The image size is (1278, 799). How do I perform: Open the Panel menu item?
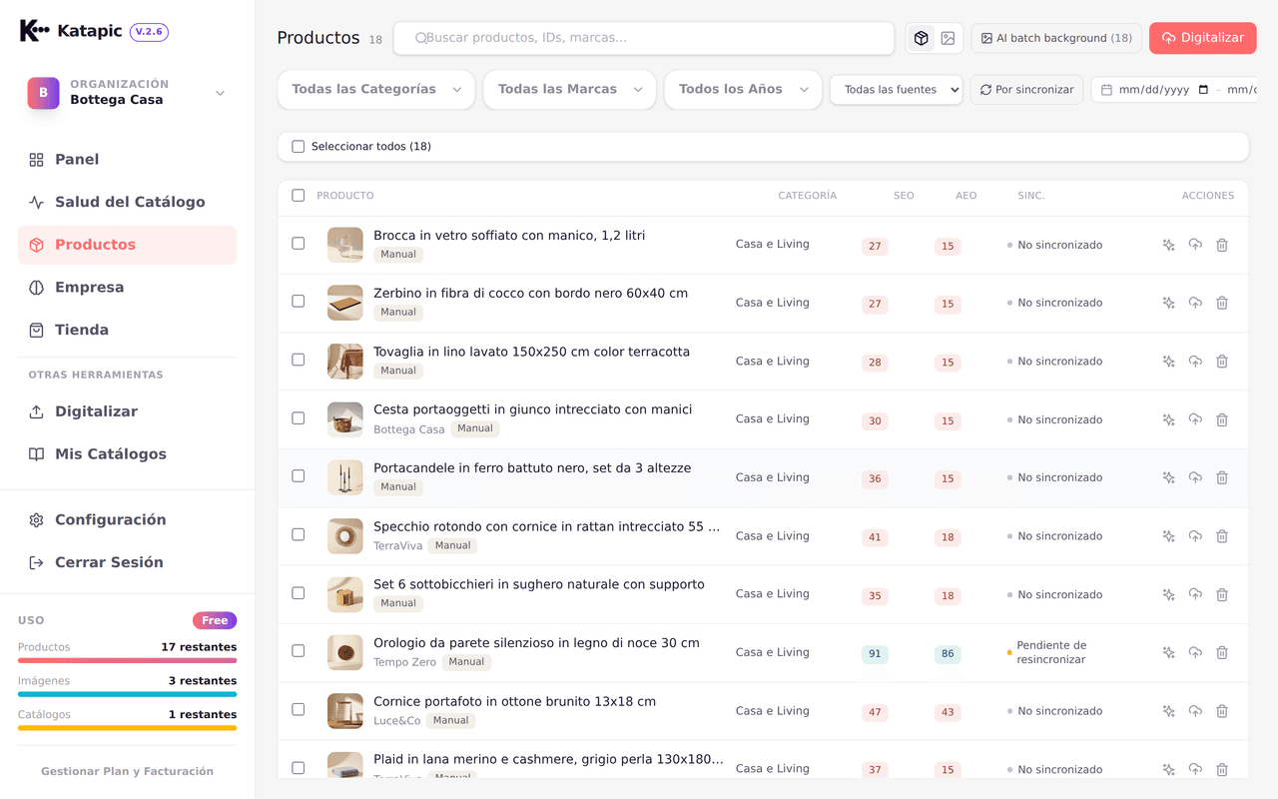tap(127, 160)
